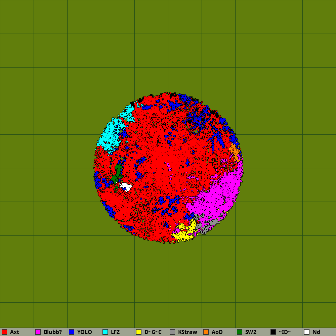Select the 'LFZ' legend label
This screenshot has height=336, width=336.
point(115,332)
